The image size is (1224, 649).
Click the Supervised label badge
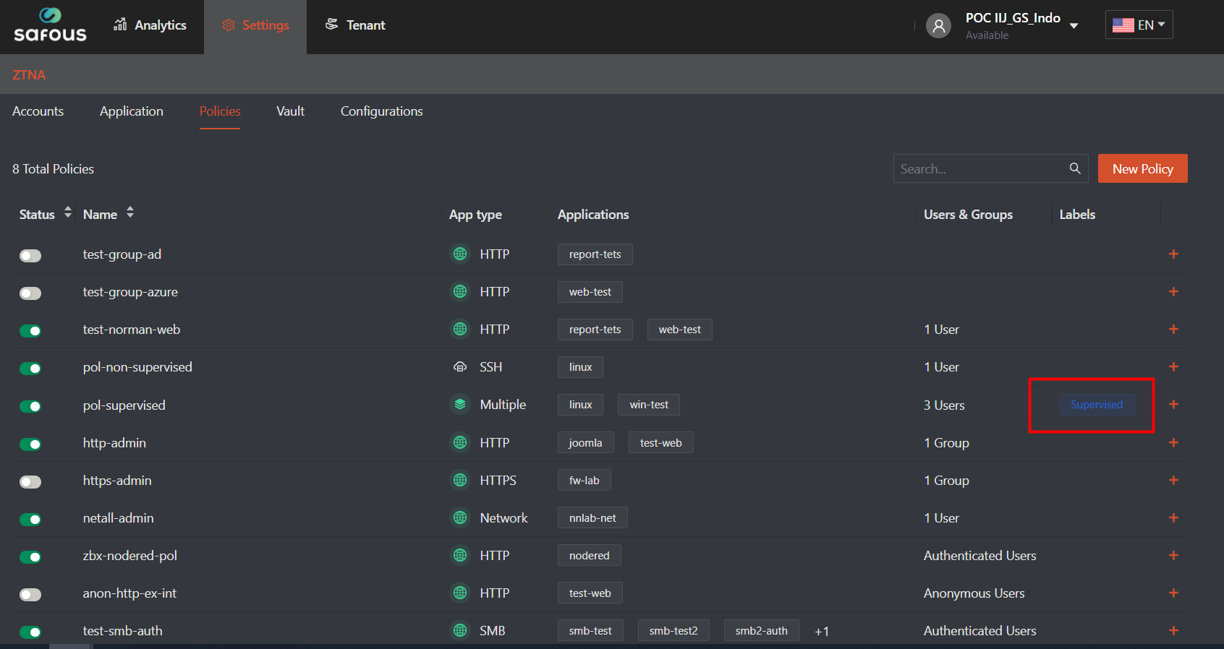coord(1097,405)
